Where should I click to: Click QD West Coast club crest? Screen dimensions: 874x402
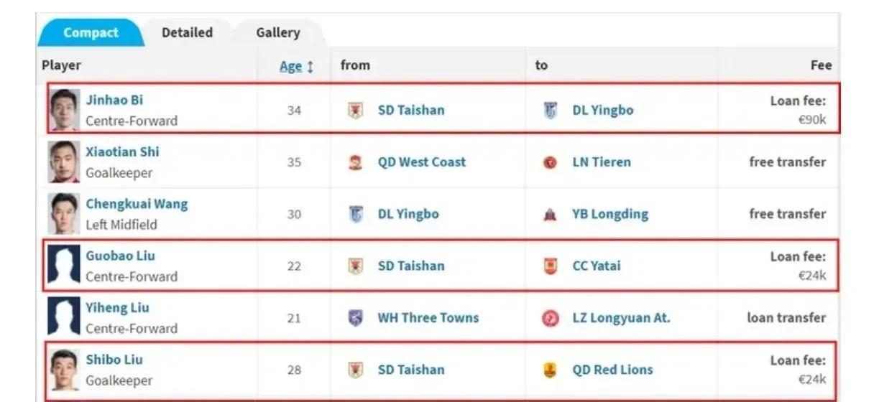coord(355,162)
